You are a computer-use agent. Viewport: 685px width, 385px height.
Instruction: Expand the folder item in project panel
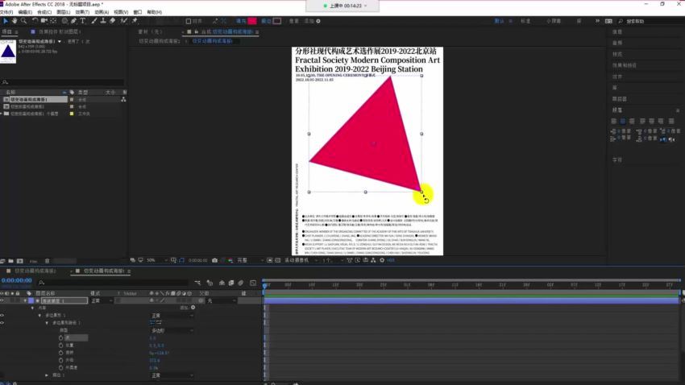tap(2, 114)
